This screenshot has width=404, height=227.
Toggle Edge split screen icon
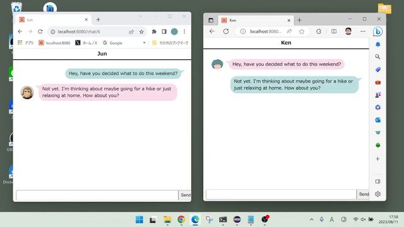coord(334,32)
